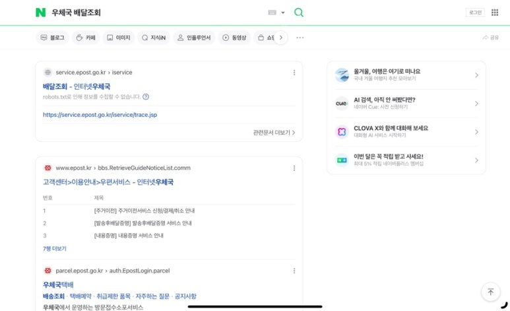Screen dimensions: 510x311
Task: Click the Naver Plus membership icon
Action: 342,160
